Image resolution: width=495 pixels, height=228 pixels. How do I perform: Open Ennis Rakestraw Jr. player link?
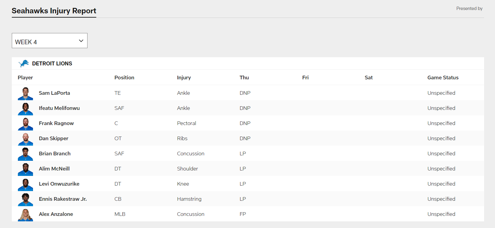pos(63,199)
